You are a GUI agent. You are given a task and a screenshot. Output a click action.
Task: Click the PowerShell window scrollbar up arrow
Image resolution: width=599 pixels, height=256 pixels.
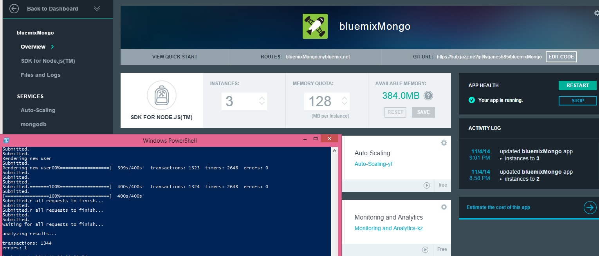[x=335, y=150]
